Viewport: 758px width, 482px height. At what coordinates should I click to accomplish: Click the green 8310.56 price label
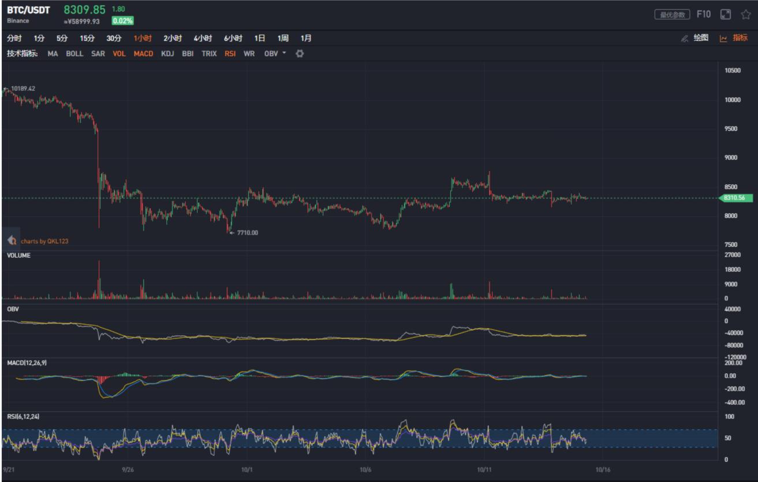pos(737,197)
